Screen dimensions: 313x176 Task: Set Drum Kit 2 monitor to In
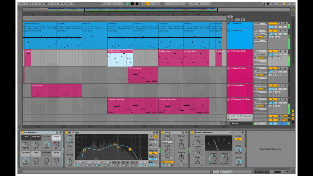coord(255,37)
